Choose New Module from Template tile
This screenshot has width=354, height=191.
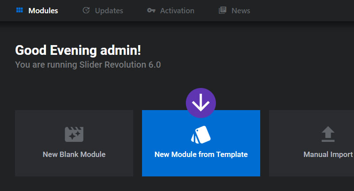coord(201,143)
